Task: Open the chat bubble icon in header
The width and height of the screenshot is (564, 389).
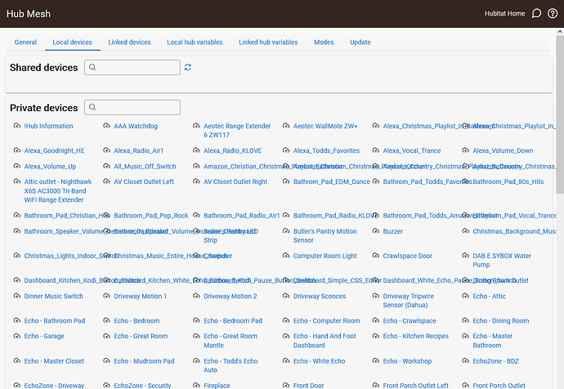Action: pos(536,14)
